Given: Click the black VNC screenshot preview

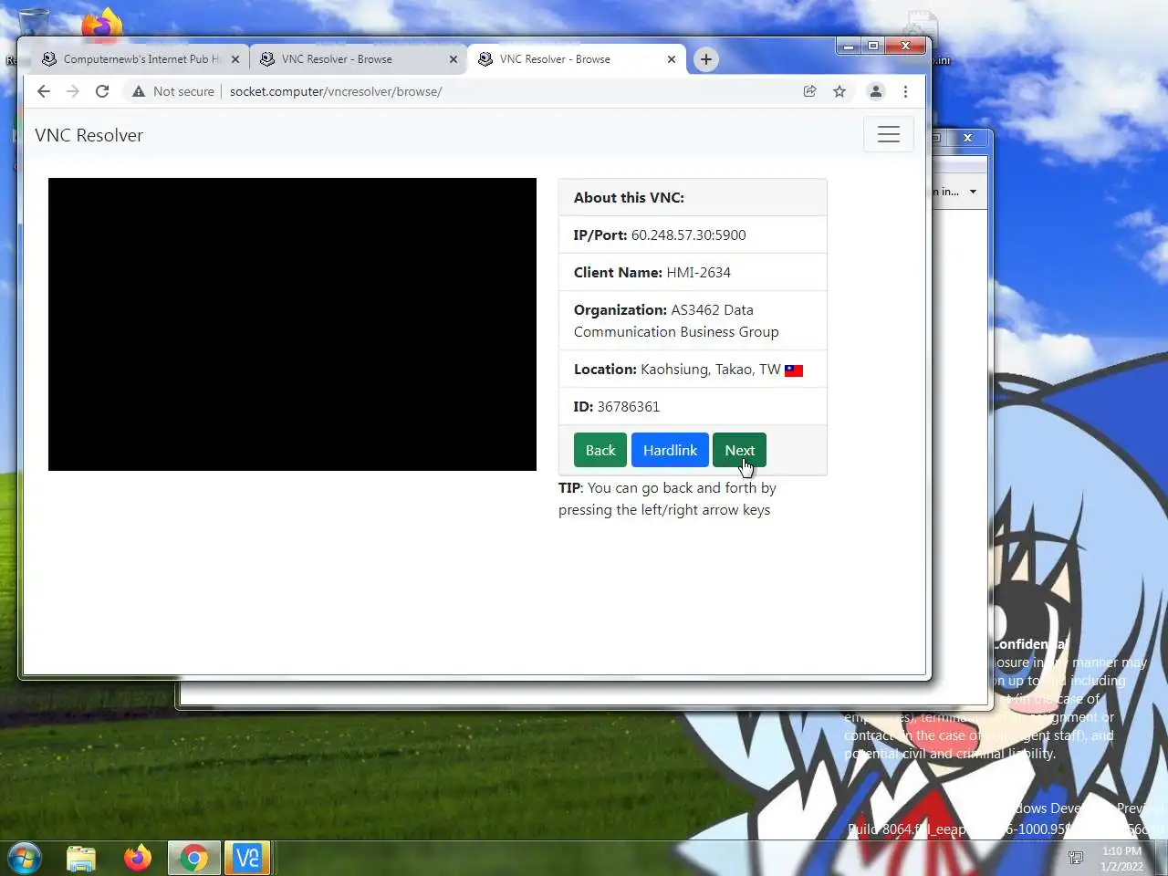Looking at the screenshot, I should (292, 324).
